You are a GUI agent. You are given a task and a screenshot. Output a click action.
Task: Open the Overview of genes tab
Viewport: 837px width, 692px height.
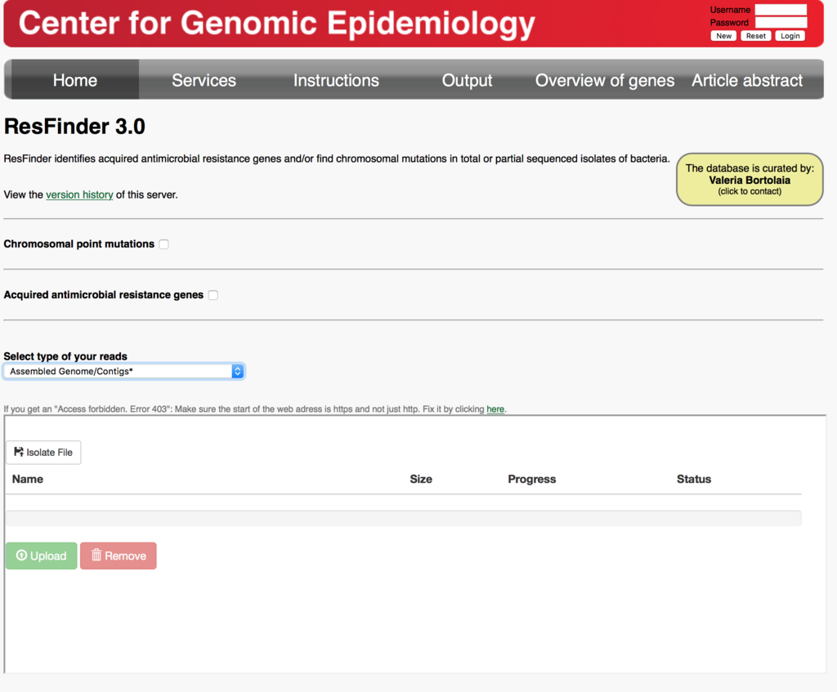(x=604, y=79)
